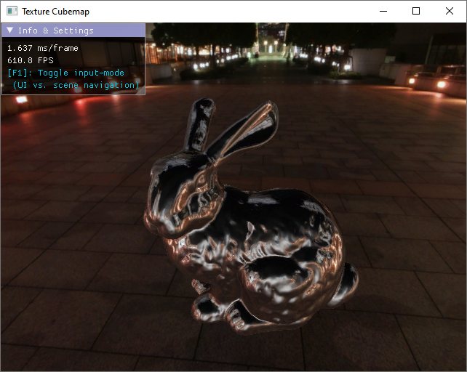Click the F1 Toggle input-mode hint
The width and height of the screenshot is (467, 372).
pos(66,73)
